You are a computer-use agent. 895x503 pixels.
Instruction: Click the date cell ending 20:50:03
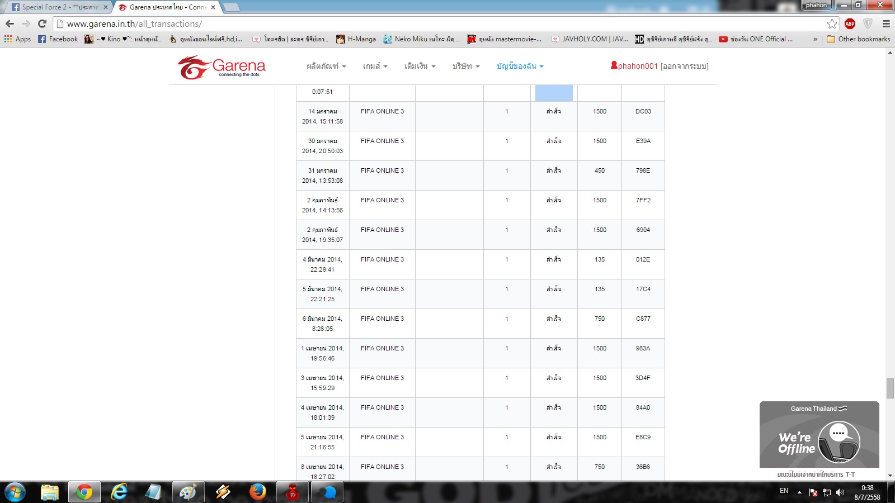(x=323, y=146)
